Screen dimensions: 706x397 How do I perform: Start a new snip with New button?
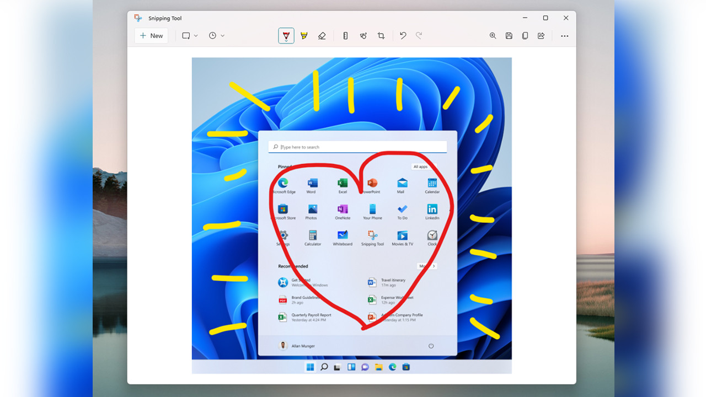click(x=151, y=35)
